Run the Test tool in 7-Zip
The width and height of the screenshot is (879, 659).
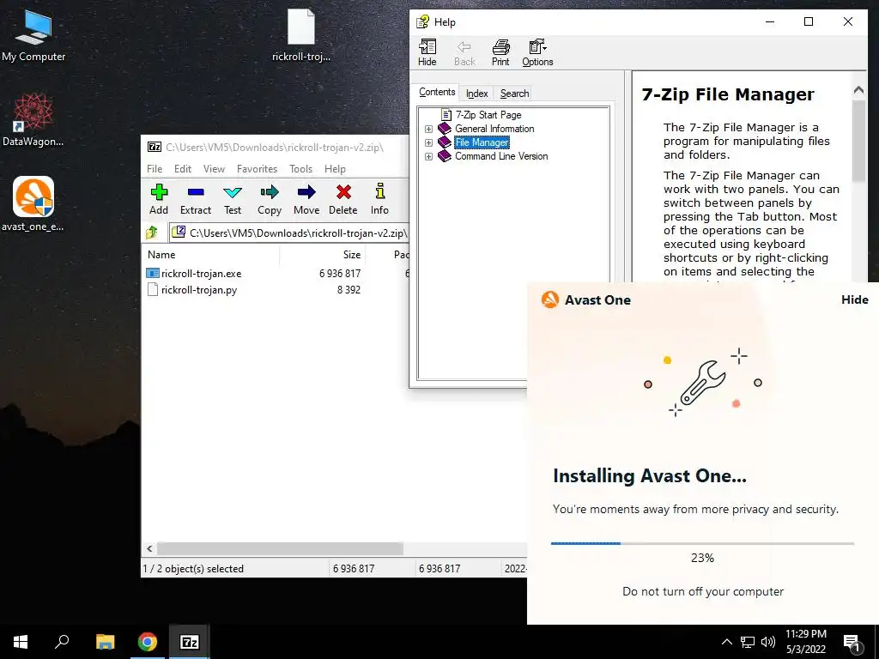[233, 199]
